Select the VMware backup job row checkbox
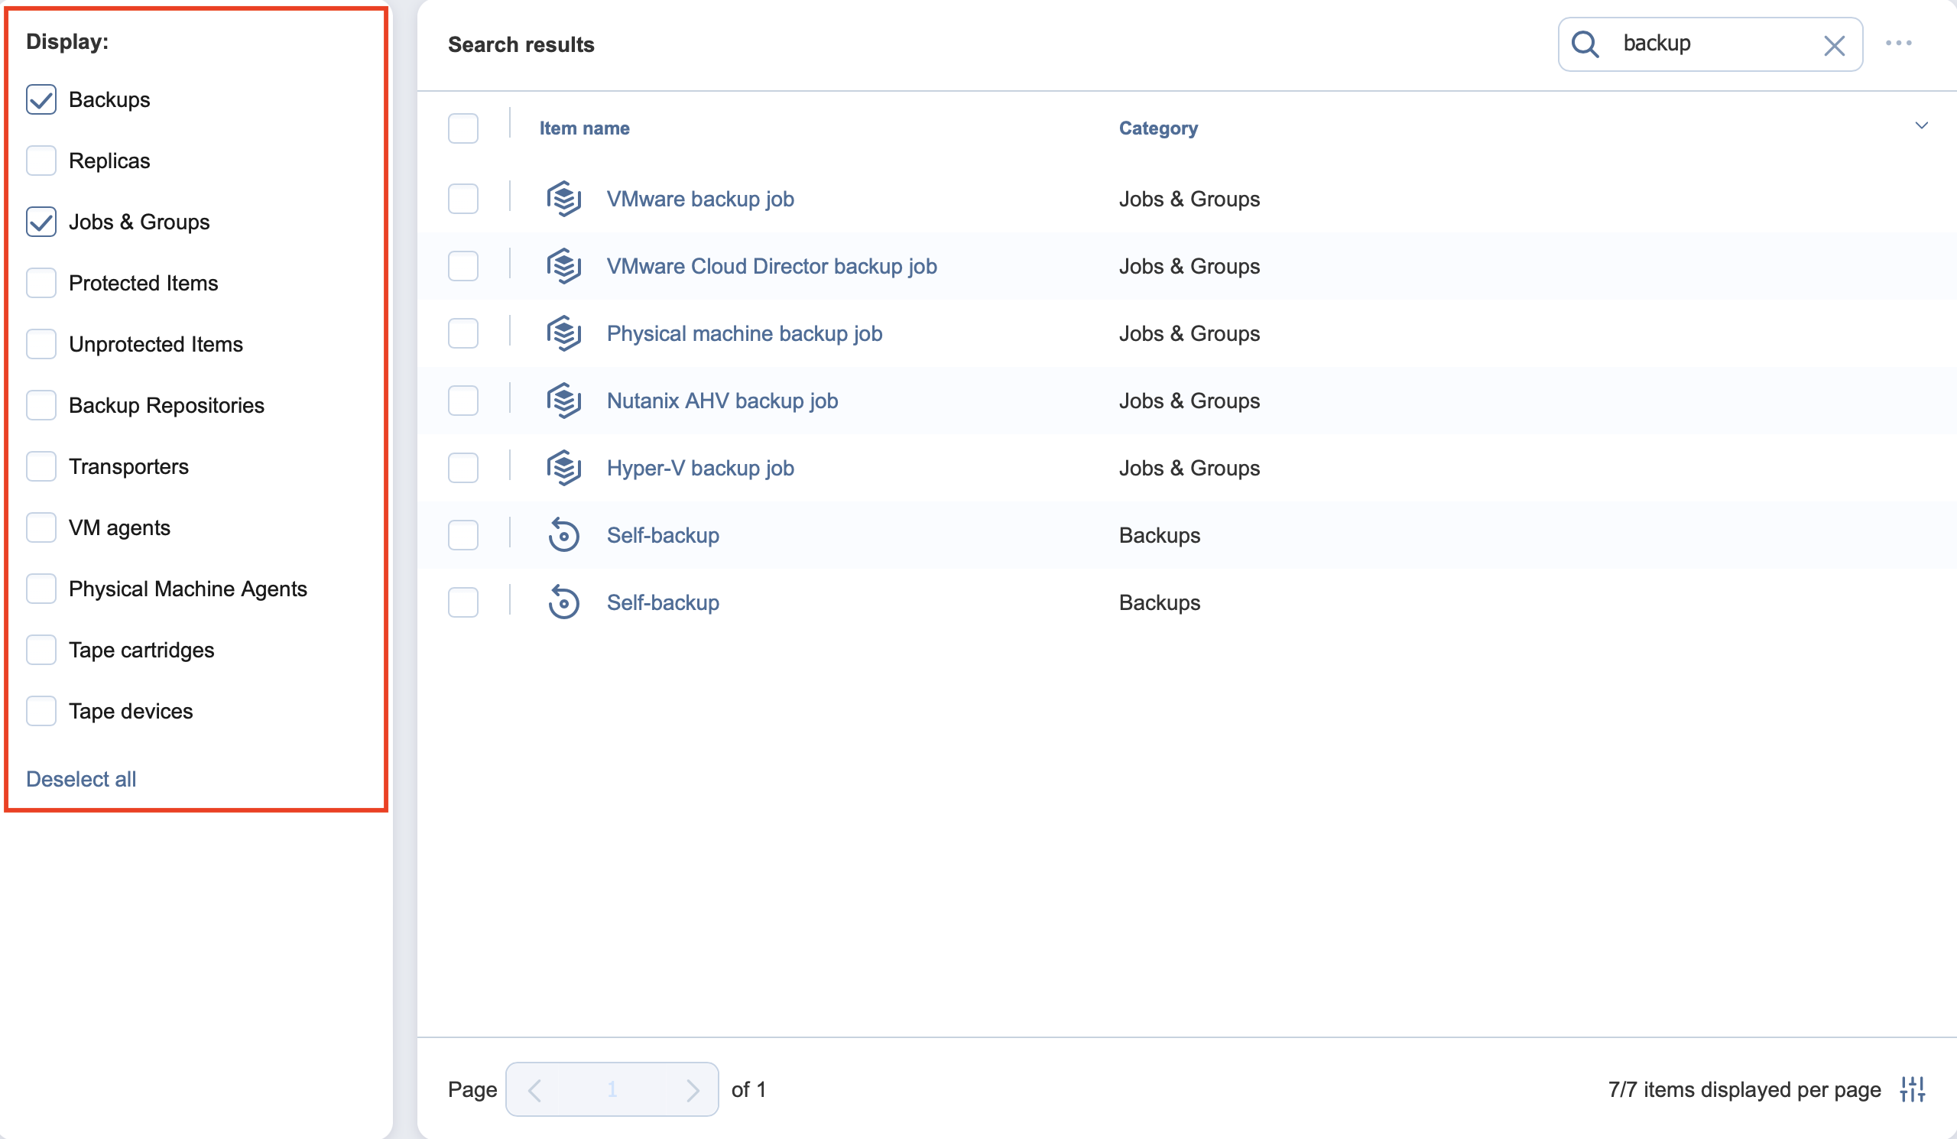 coord(462,199)
